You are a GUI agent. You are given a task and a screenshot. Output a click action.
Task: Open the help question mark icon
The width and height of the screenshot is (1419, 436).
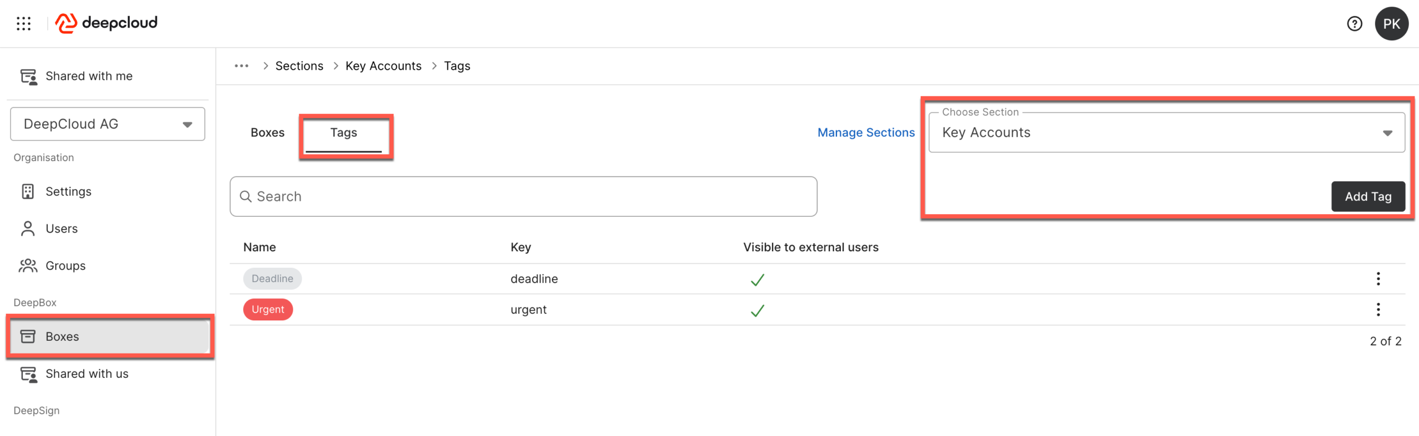point(1354,24)
